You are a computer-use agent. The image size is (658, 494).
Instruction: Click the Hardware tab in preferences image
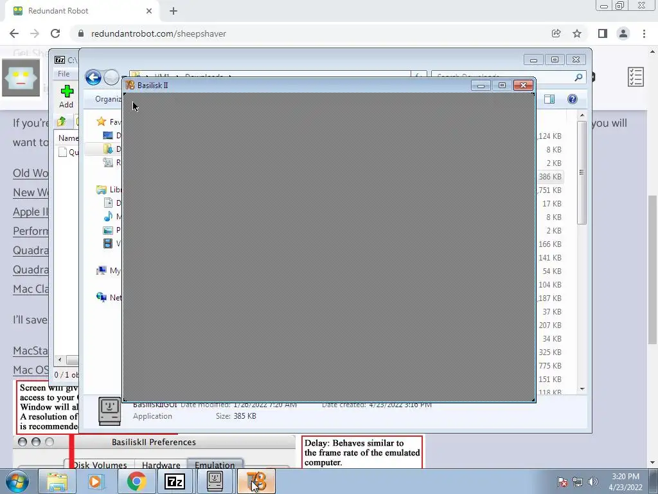click(161, 464)
